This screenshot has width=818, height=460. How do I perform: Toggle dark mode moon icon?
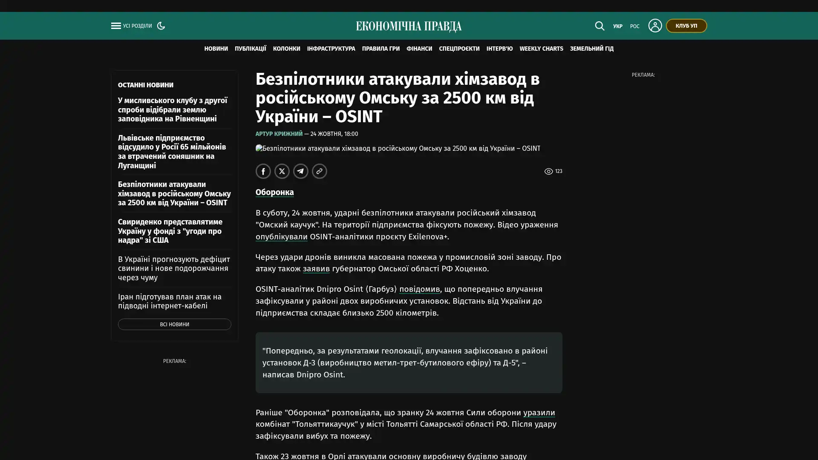tap(161, 26)
